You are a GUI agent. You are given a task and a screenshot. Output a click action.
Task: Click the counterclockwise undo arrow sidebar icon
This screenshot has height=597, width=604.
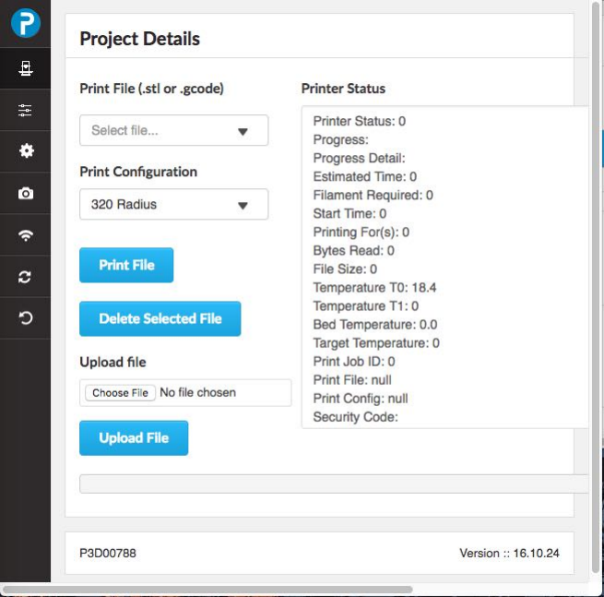(x=26, y=318)
